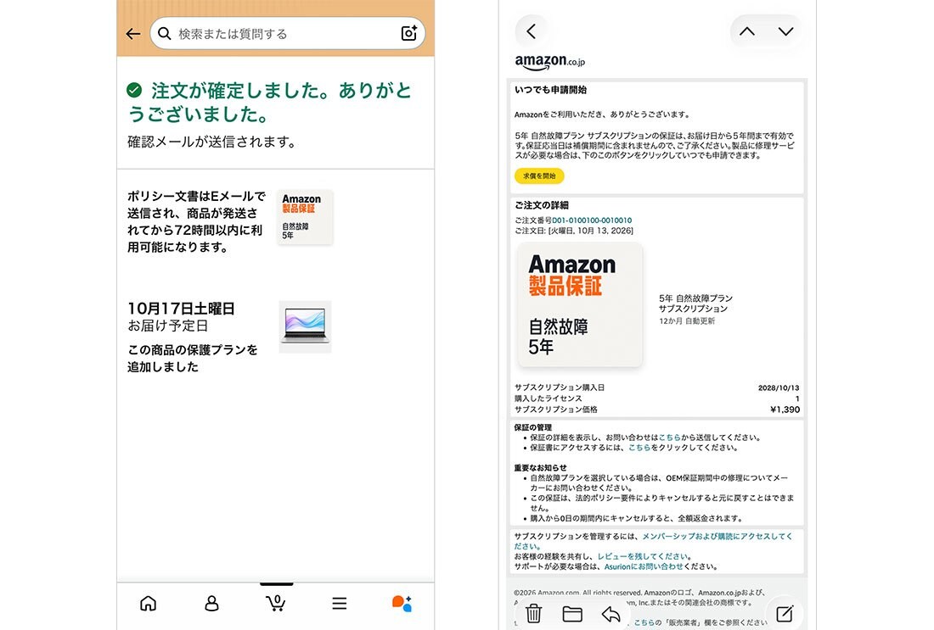Select ¥1,390 subscription price value
The height and width of the screenshot is (630, 934).
(x=785, y=410)
